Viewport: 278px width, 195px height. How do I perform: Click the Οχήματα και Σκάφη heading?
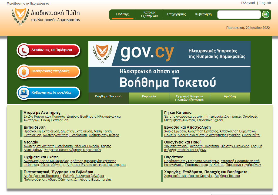pyautogui.click(x=41, y=157)
